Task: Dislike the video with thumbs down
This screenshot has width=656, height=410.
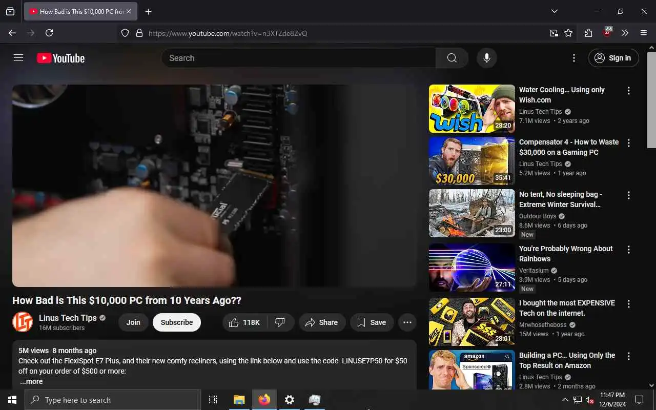Action: click(280, 322)
